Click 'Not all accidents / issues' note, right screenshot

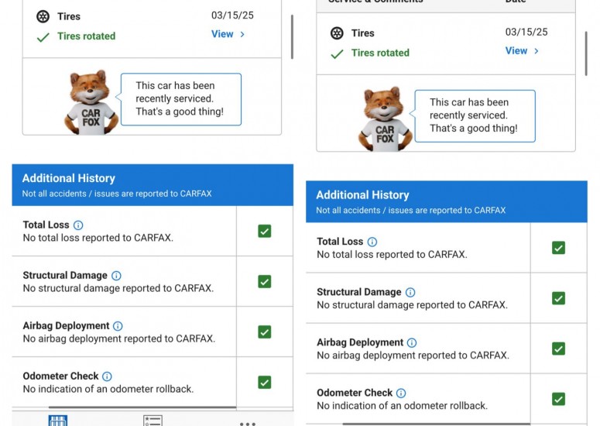pos(410,211)
